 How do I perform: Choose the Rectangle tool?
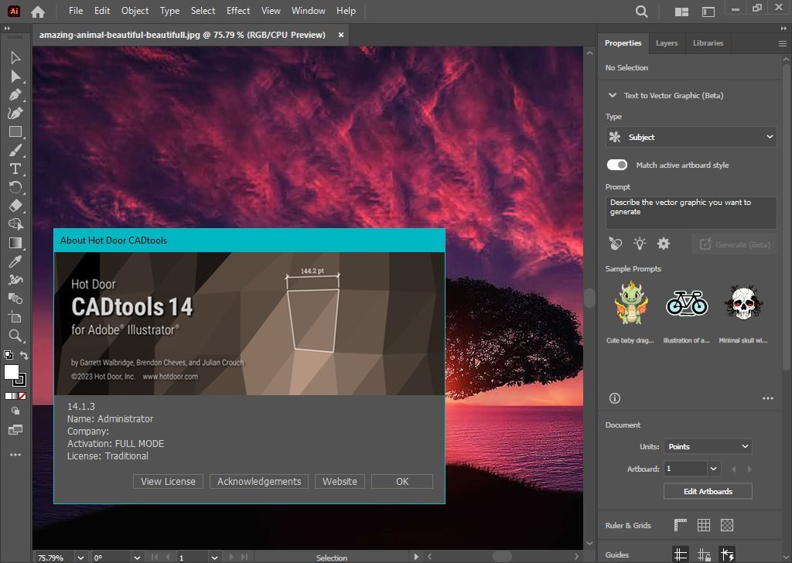click(15, 131)
